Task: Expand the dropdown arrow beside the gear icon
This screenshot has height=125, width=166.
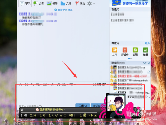Action: (x=94, y=4)
